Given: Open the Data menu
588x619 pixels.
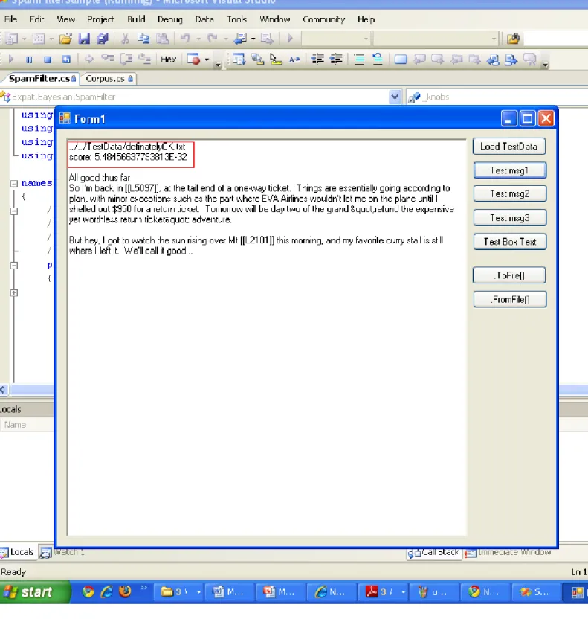Looking at the screenshot, I should coord(204,19).
